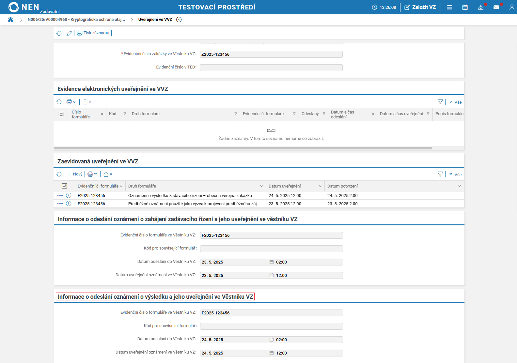Open three-dot menu for second table row

pos(60,204)
